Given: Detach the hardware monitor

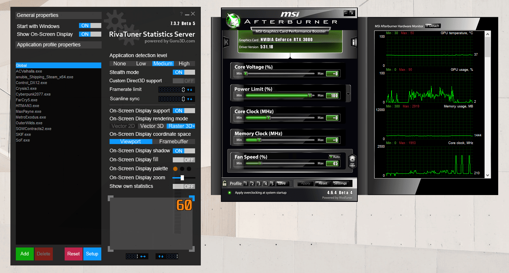Looking at the screenshot, I should pyautogui.click(x=433, y=26).
